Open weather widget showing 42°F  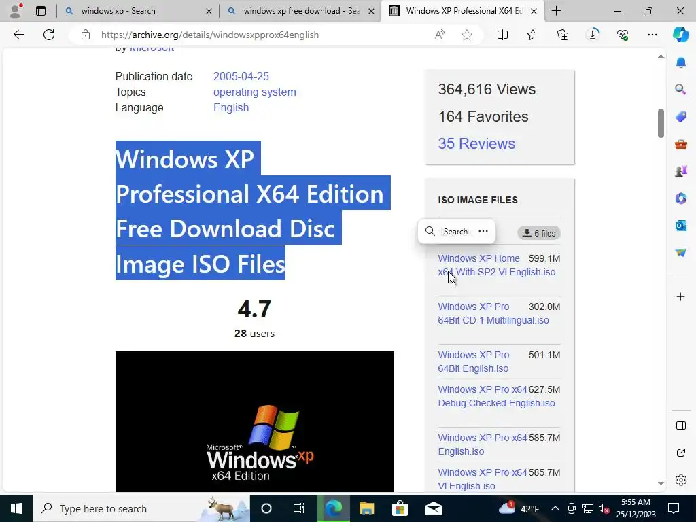point(519,508)
